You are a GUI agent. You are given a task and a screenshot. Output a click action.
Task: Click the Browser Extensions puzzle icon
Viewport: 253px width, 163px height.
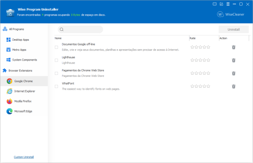tap(5, 70)
